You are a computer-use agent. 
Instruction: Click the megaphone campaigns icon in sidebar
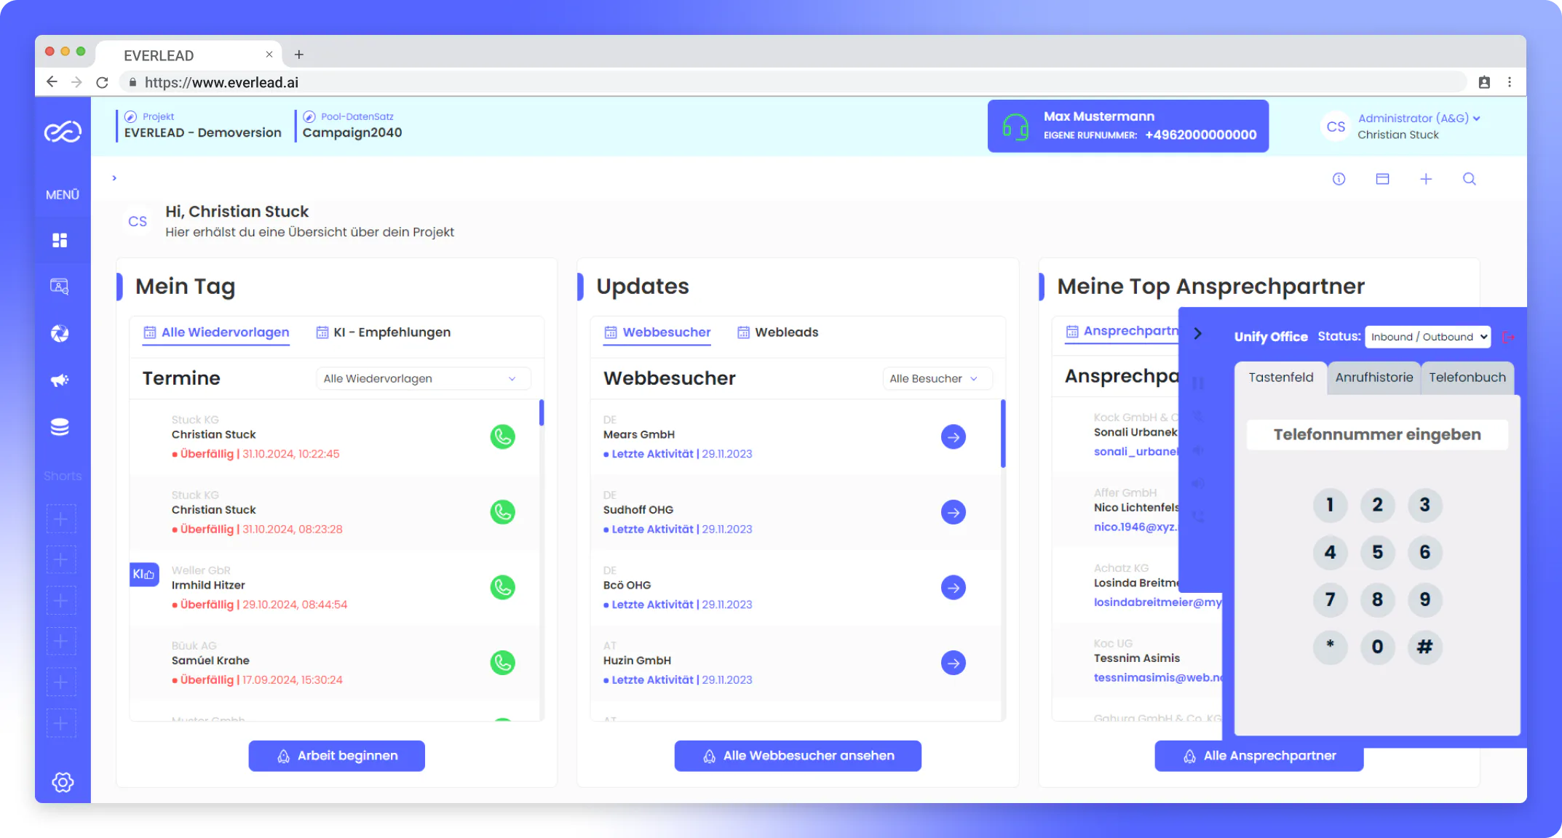(x=60, y=380)
